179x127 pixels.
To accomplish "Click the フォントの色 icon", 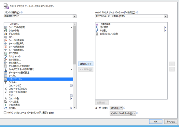I will click(x=6, y=98).
